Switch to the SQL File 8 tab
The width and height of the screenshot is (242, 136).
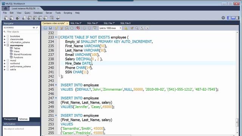125,23
